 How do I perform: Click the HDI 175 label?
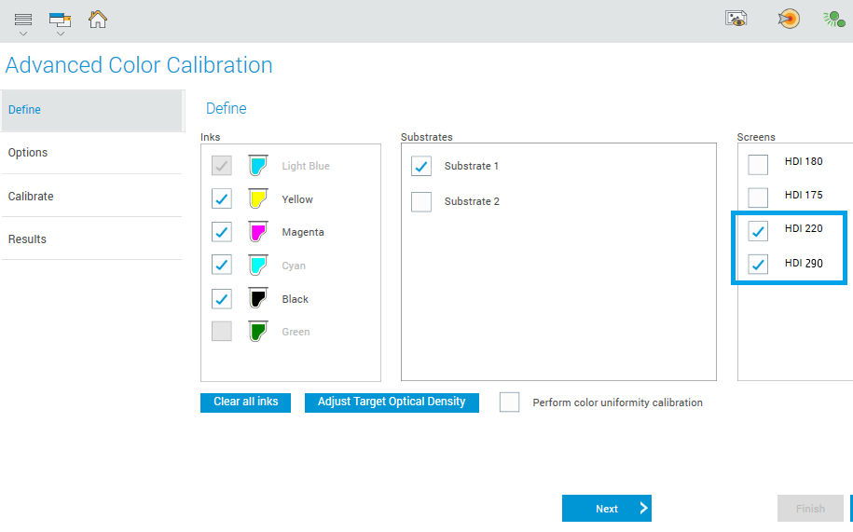pyautogui.click(x=804, y=195)
